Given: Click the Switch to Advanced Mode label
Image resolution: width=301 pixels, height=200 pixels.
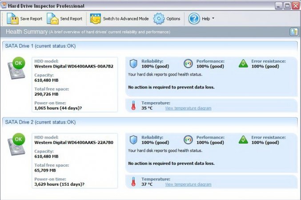Looking at the screenshot, I should click(126, 19).
